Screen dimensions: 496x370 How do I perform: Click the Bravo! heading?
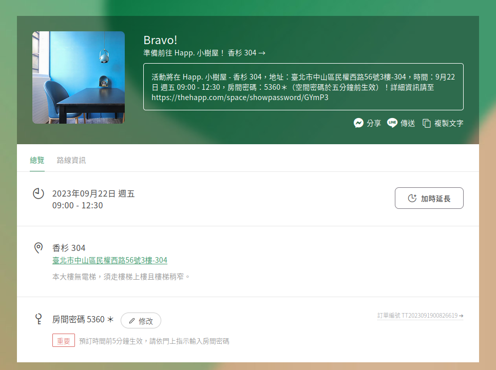tap(160, 40)
